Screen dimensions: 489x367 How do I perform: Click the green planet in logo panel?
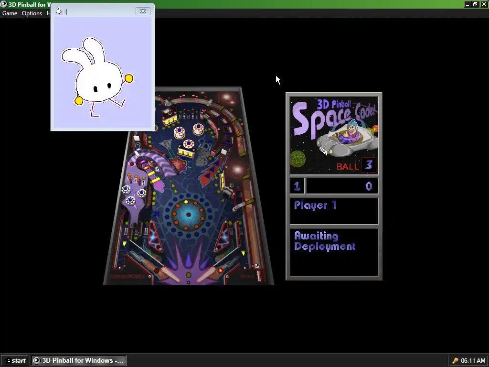pos(298,159)
